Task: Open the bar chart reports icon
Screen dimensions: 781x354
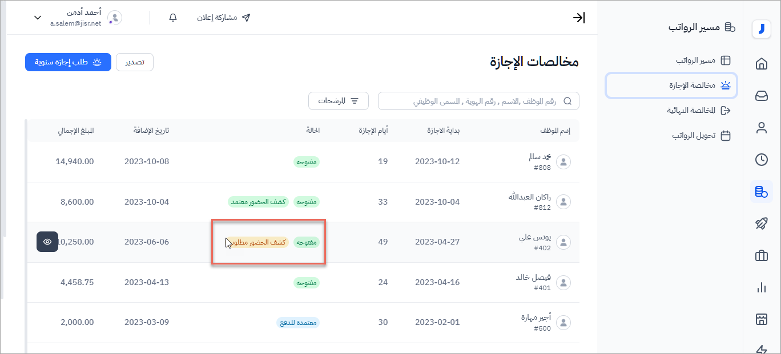Action: (761, 288)
